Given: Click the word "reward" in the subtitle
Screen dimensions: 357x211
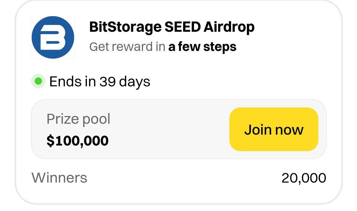Looking at the screenshot, I should point(132,47).
